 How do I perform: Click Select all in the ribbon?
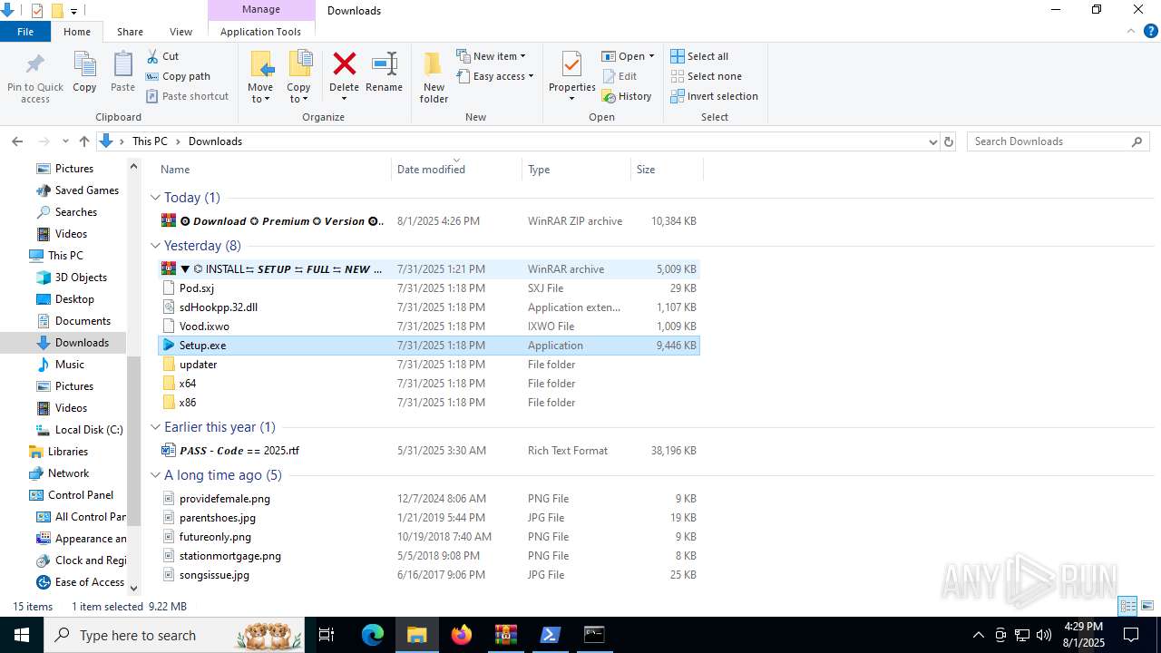pyautogui.click(x=699, y=56)
